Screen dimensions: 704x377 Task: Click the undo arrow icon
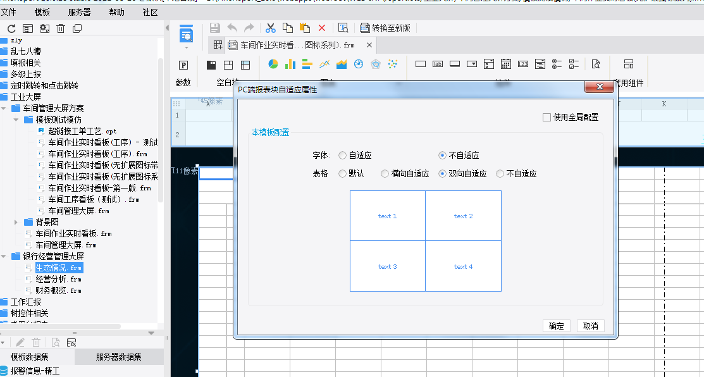pos(232,28)
